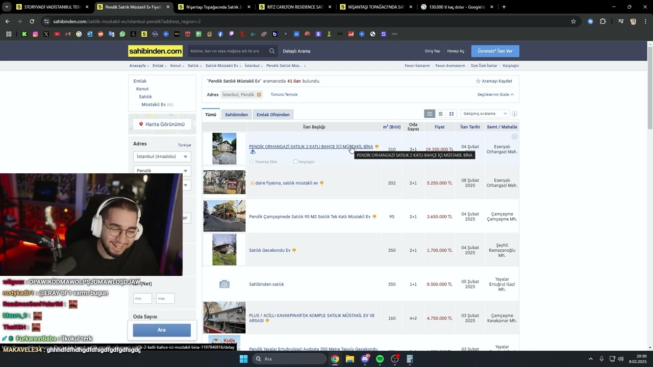Image resolution: width=653 pixels, height=367 pixels.
Task: Open the Kick bookmark icon
Action: click(24, 34)
